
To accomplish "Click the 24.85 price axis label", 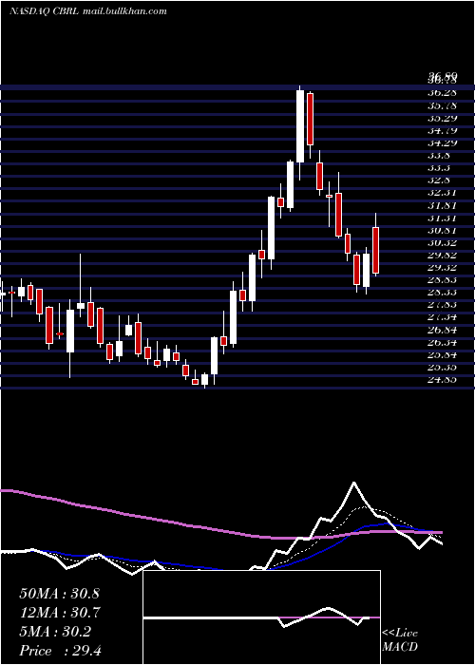I will pos(443,379).
